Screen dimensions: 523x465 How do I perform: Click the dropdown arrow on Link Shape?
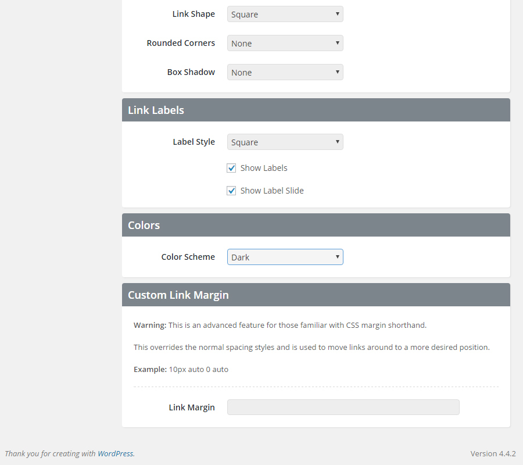[337, 14]
